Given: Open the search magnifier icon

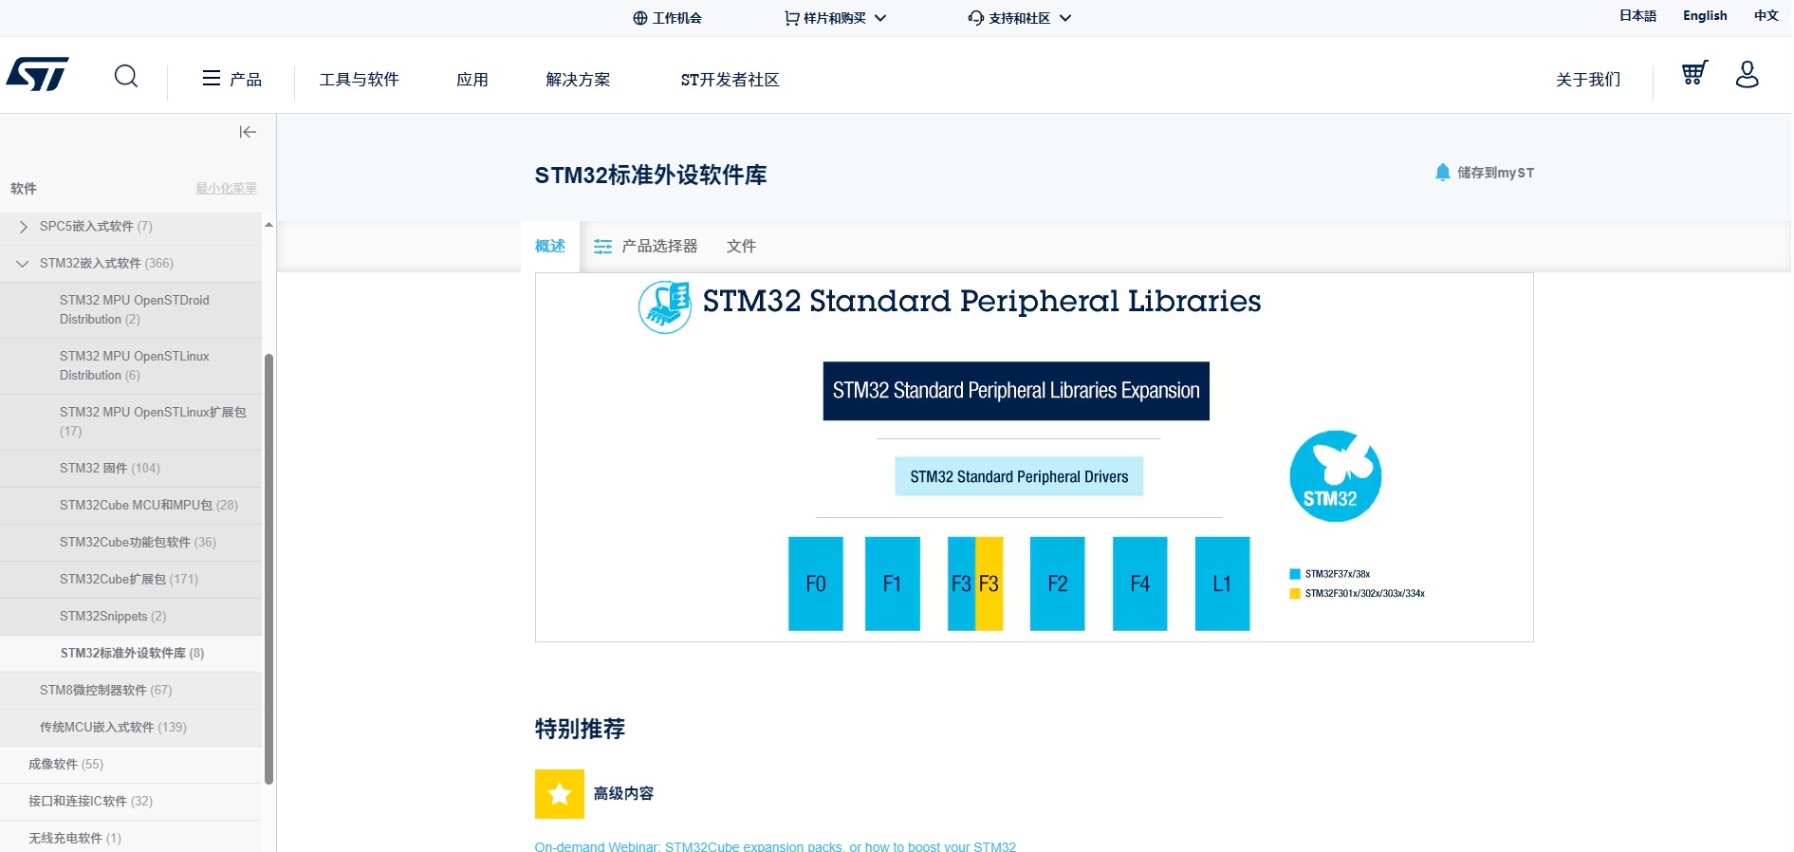Looking at the screenshot, I should [x=126, y=76].
